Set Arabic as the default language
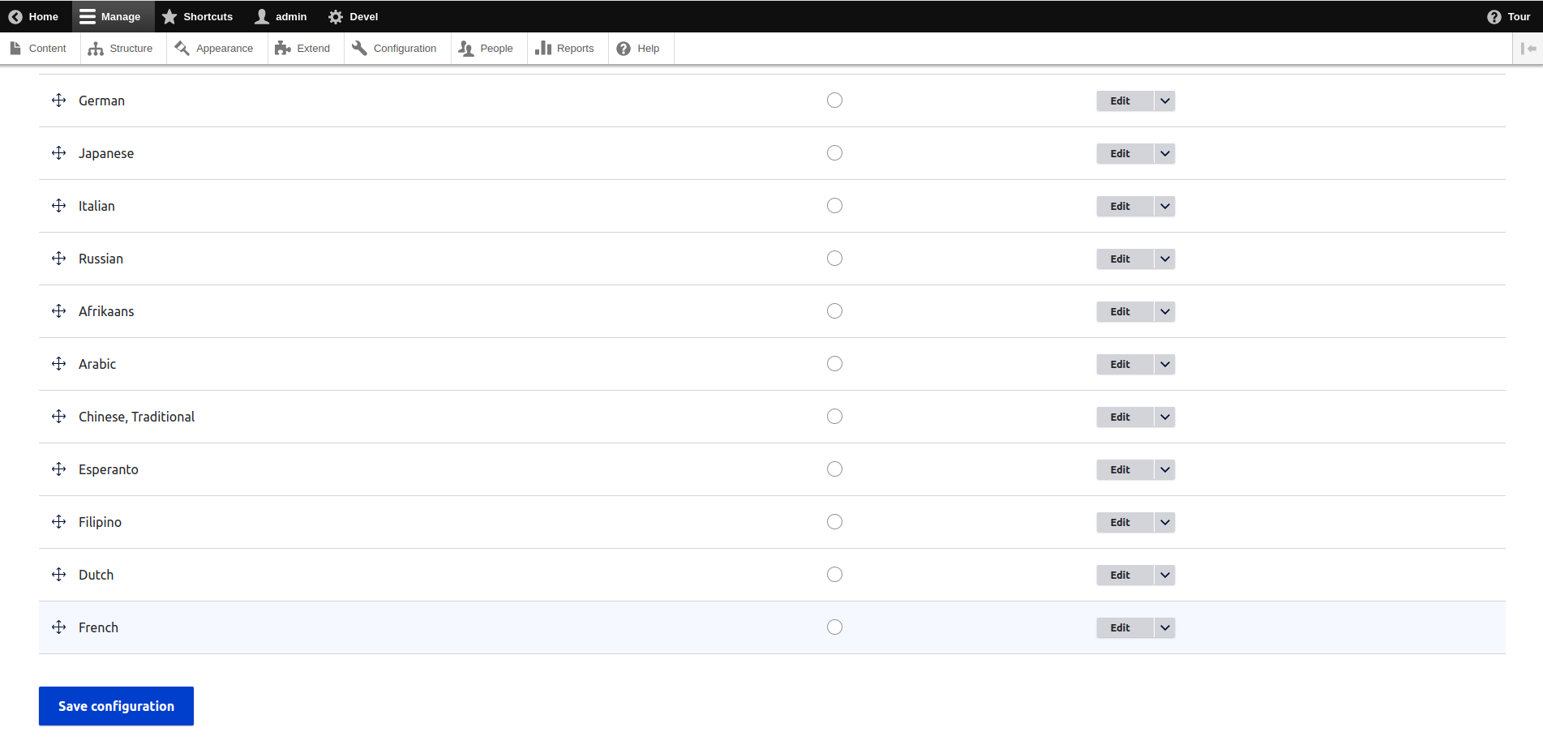Image resolution: width=1543 pixels, height=749 pixels. click(834, 363)
